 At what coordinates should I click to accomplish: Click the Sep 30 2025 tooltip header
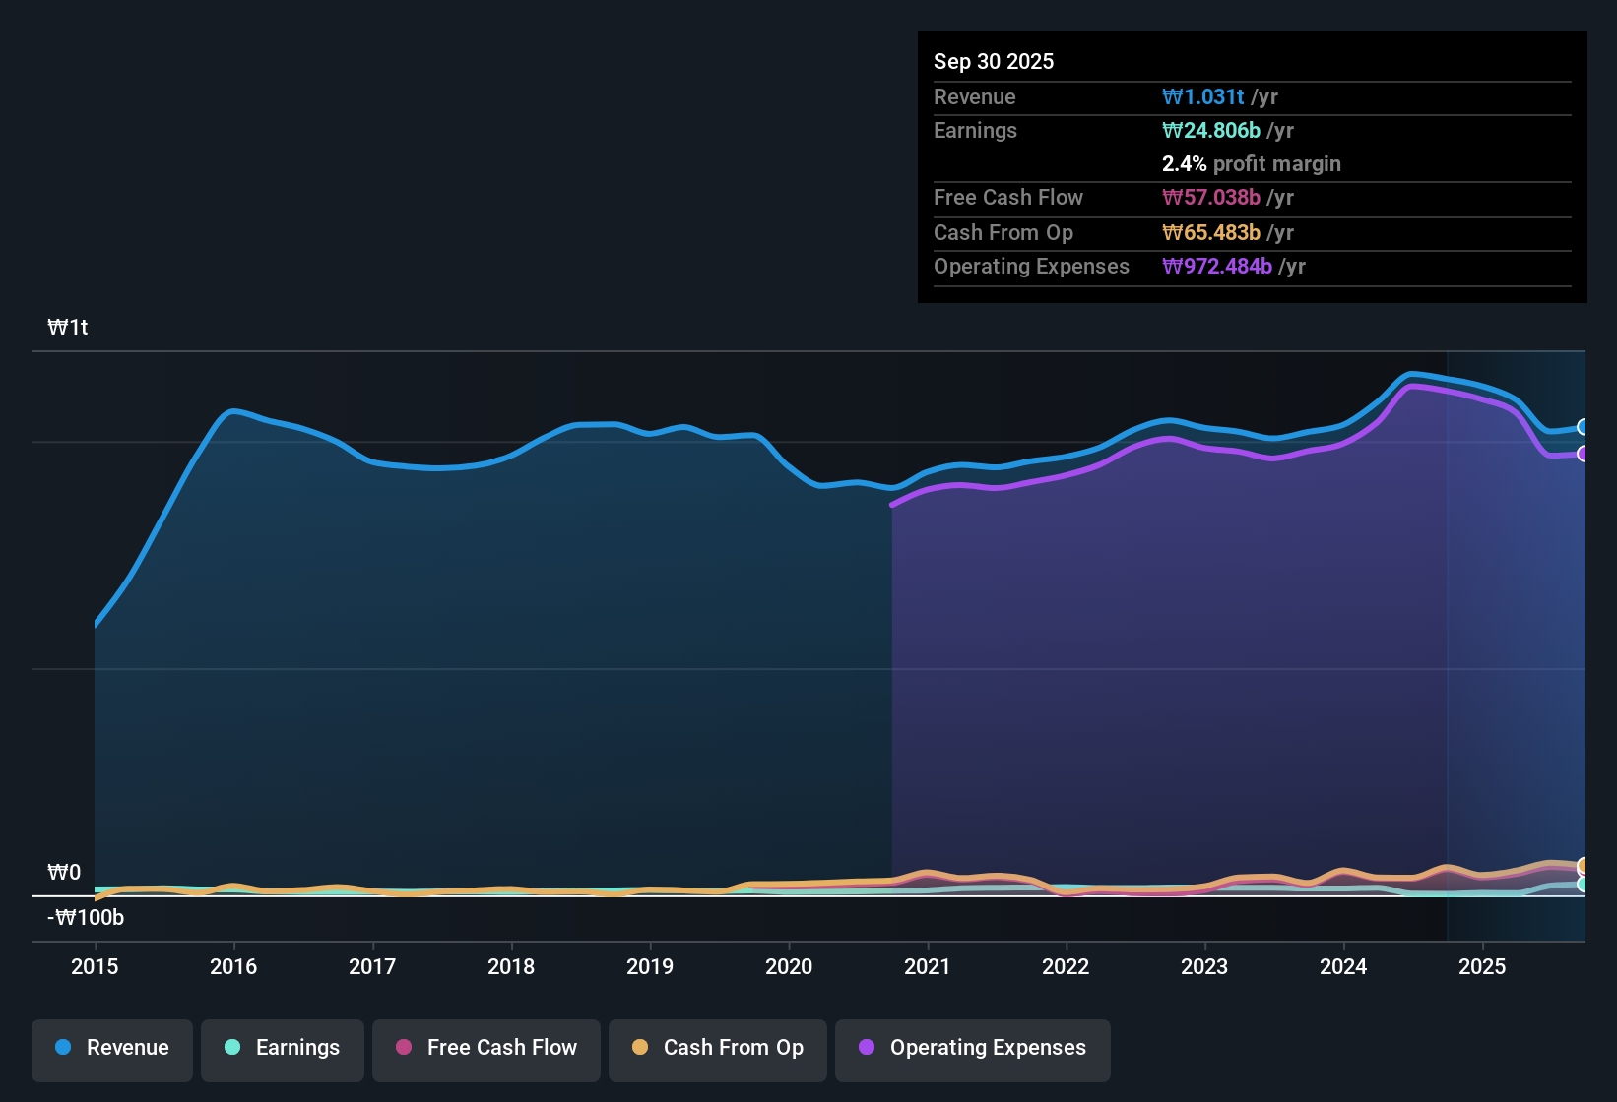(994, 61)
